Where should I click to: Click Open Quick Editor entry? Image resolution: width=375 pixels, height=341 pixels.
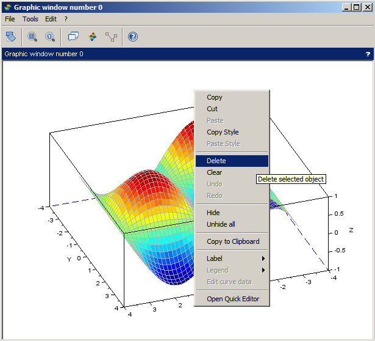(233, 299)
